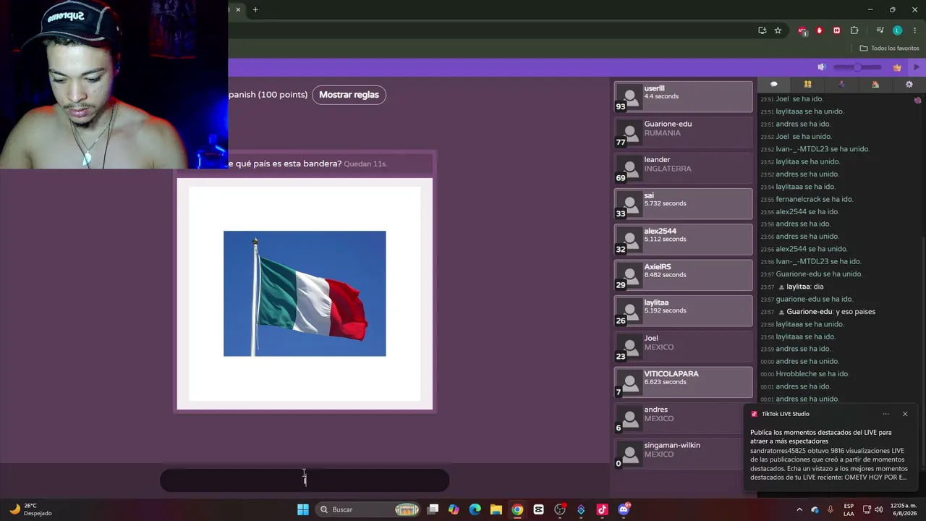This screenshot has height=521, width=926.
Task: Bookmark this page with star icon
Action: pyautogui.click(x=778, y=30)
